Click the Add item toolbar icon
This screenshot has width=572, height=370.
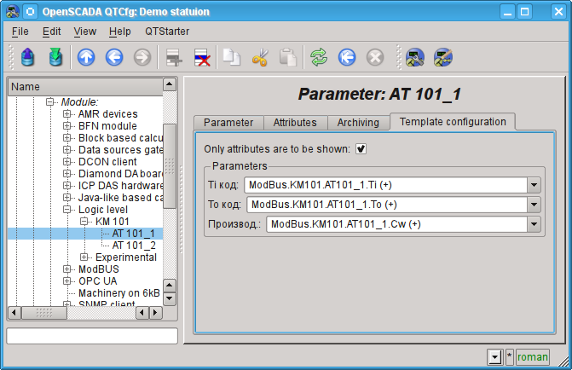pyautogui.click(x=174, y=57)
